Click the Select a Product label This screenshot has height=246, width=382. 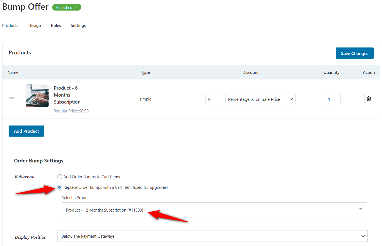point(76,198)
